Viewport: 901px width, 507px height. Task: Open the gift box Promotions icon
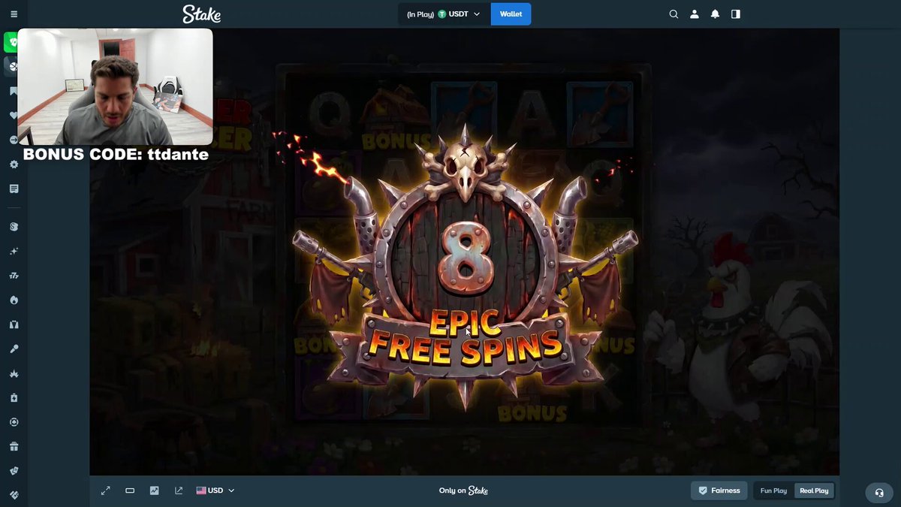coord(14,446)
